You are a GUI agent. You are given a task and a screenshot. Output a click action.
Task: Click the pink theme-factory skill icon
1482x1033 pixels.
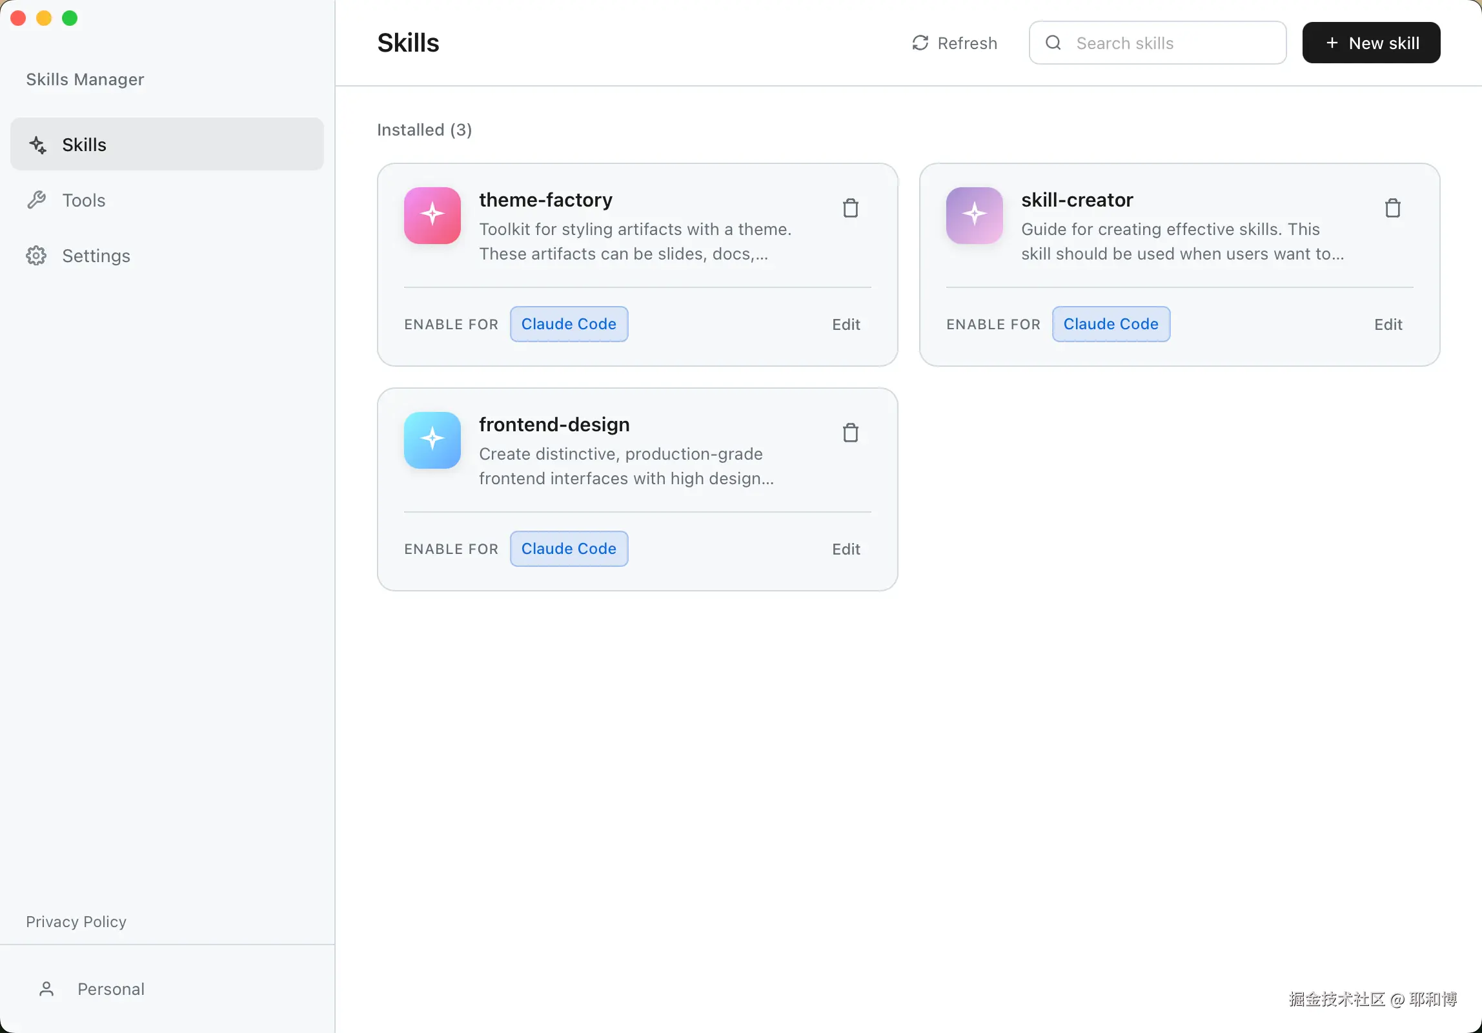[432, 216]
